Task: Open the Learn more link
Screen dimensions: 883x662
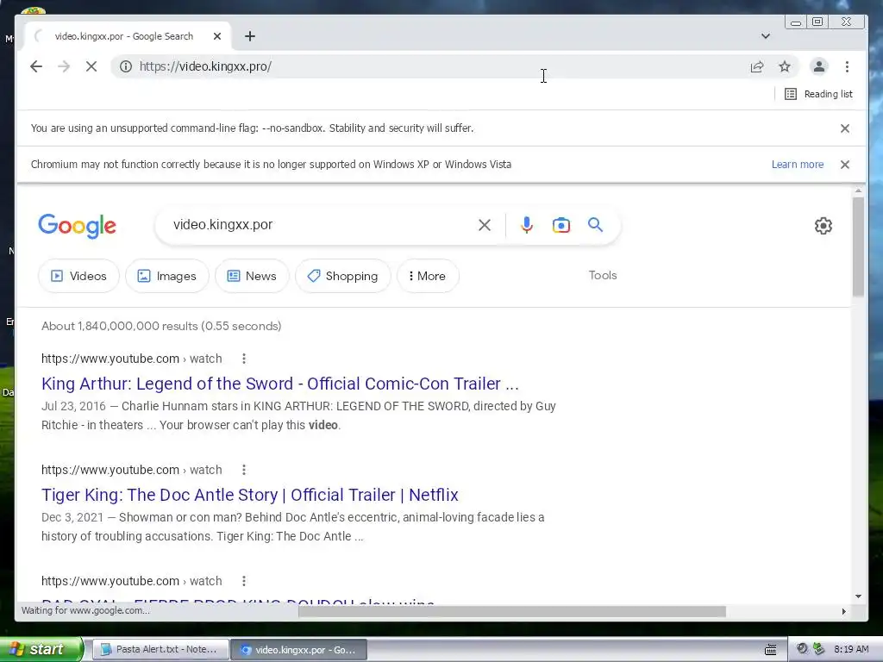Action: [x=798, y=165]
